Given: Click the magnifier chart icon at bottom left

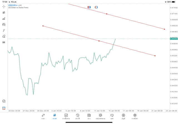Looking at the screenshot, I should pyautogui.click(x=4, y=101).
